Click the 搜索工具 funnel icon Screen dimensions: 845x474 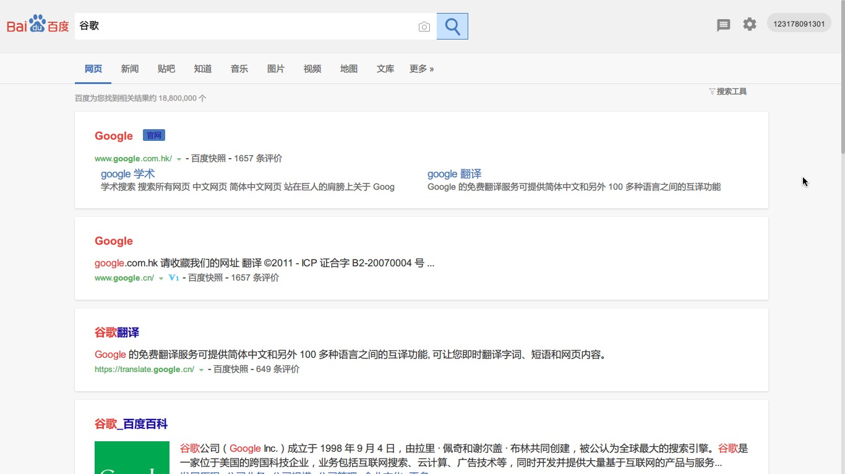point(712,91)
